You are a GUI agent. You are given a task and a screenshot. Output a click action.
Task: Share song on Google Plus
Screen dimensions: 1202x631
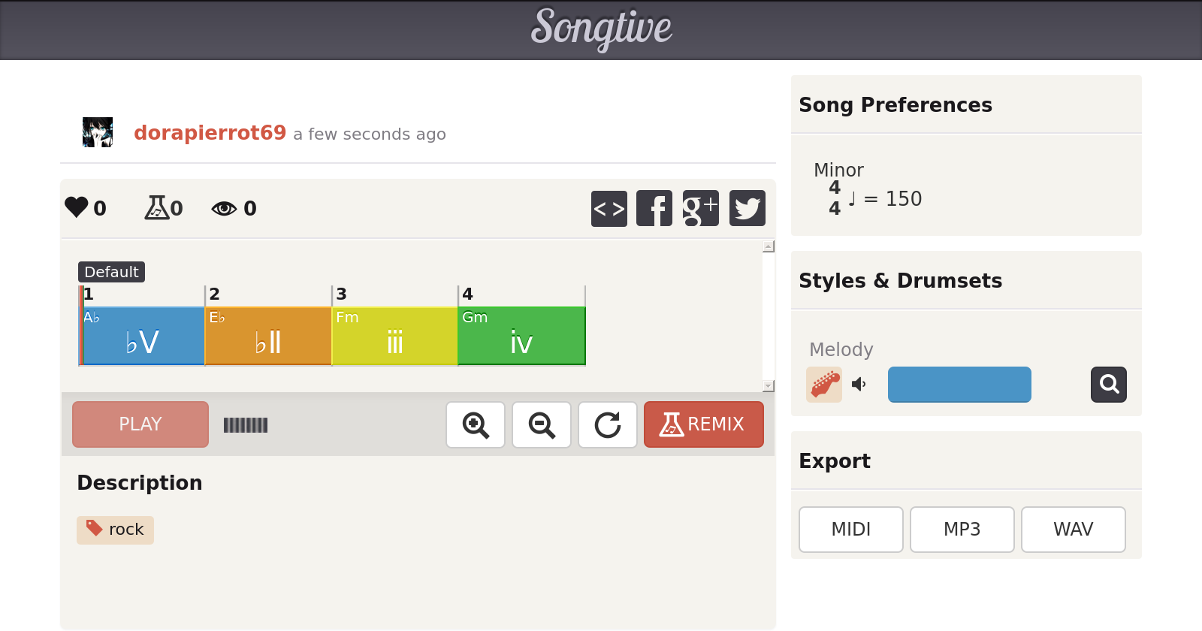[700, 208]
